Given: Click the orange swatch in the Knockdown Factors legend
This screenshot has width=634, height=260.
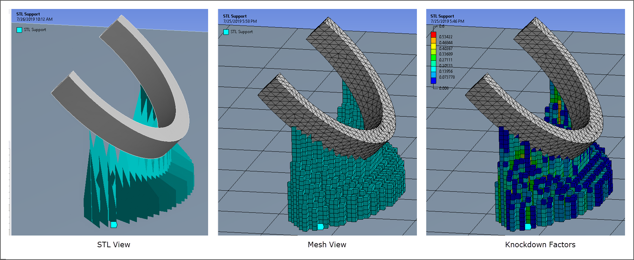Looking at the screenshot, I should click(x=433, y=40).
